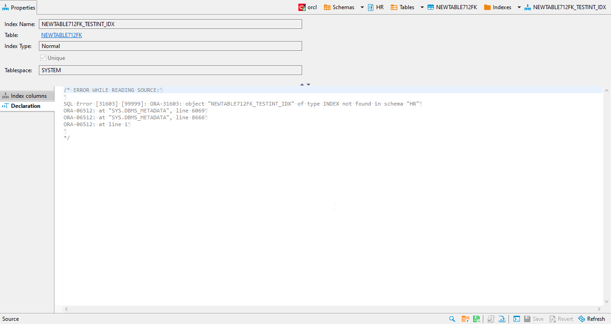Toggle the Unique checkbox

[x=43, y=58]
